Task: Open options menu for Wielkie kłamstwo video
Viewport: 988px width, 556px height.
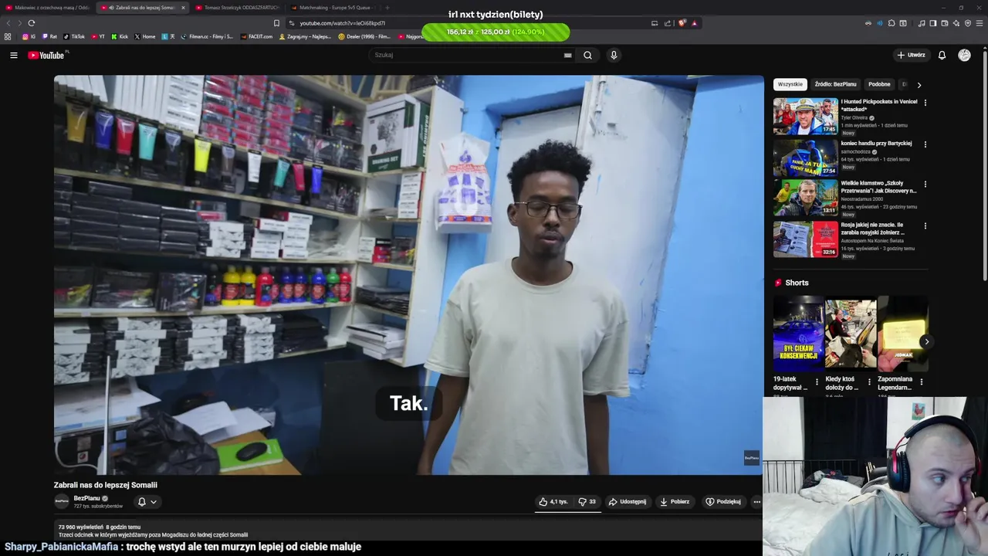Action: click(925, 184)
